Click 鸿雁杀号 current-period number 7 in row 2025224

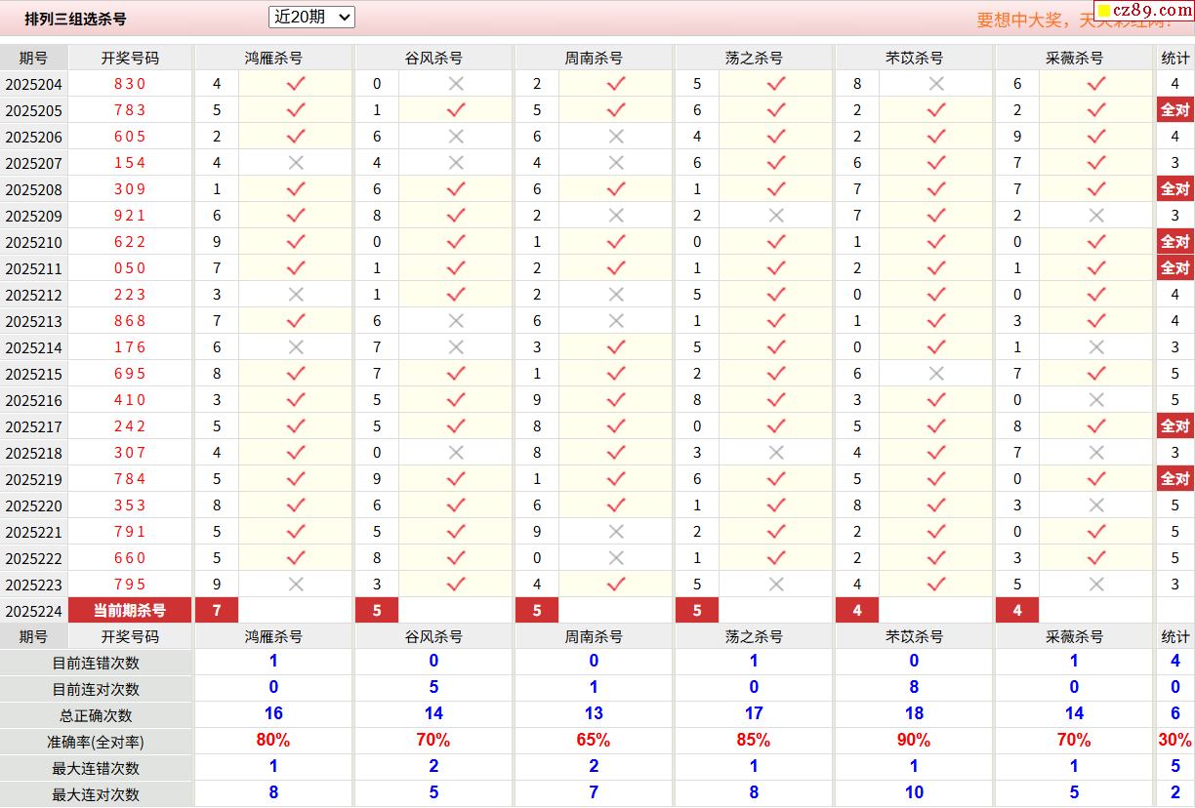tap(217, 611)
